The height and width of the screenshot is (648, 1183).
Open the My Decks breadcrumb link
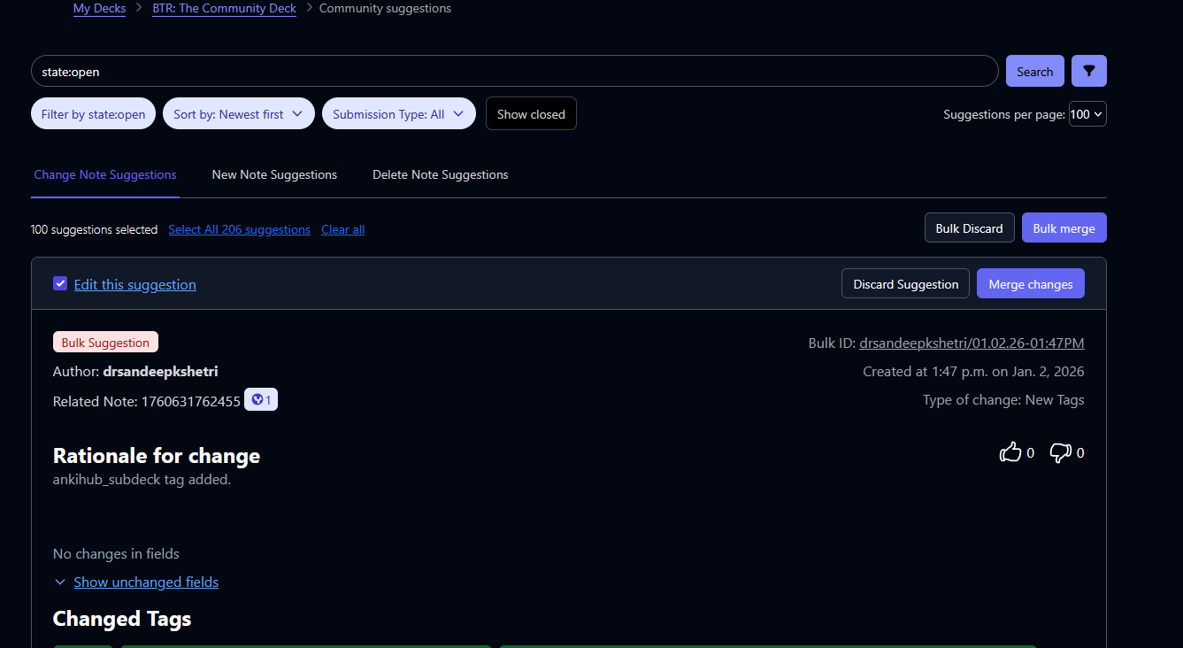click(99, 9)
